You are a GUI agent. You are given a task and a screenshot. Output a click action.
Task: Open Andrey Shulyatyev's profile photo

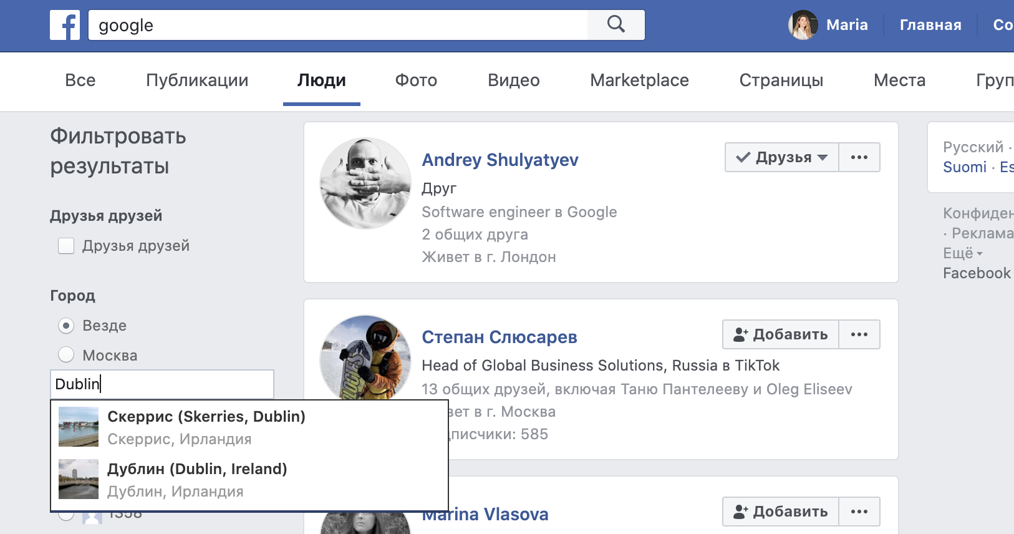click(365, 183)
